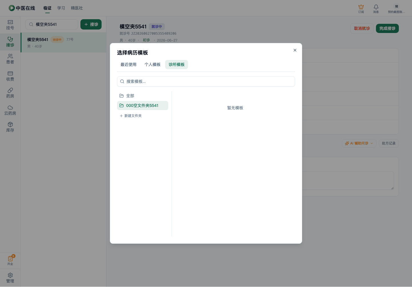Go to the 精医社 top navigation tab
Image resolution: width=412 pixels, height=287 pixels.
click(x=77, y=8)
